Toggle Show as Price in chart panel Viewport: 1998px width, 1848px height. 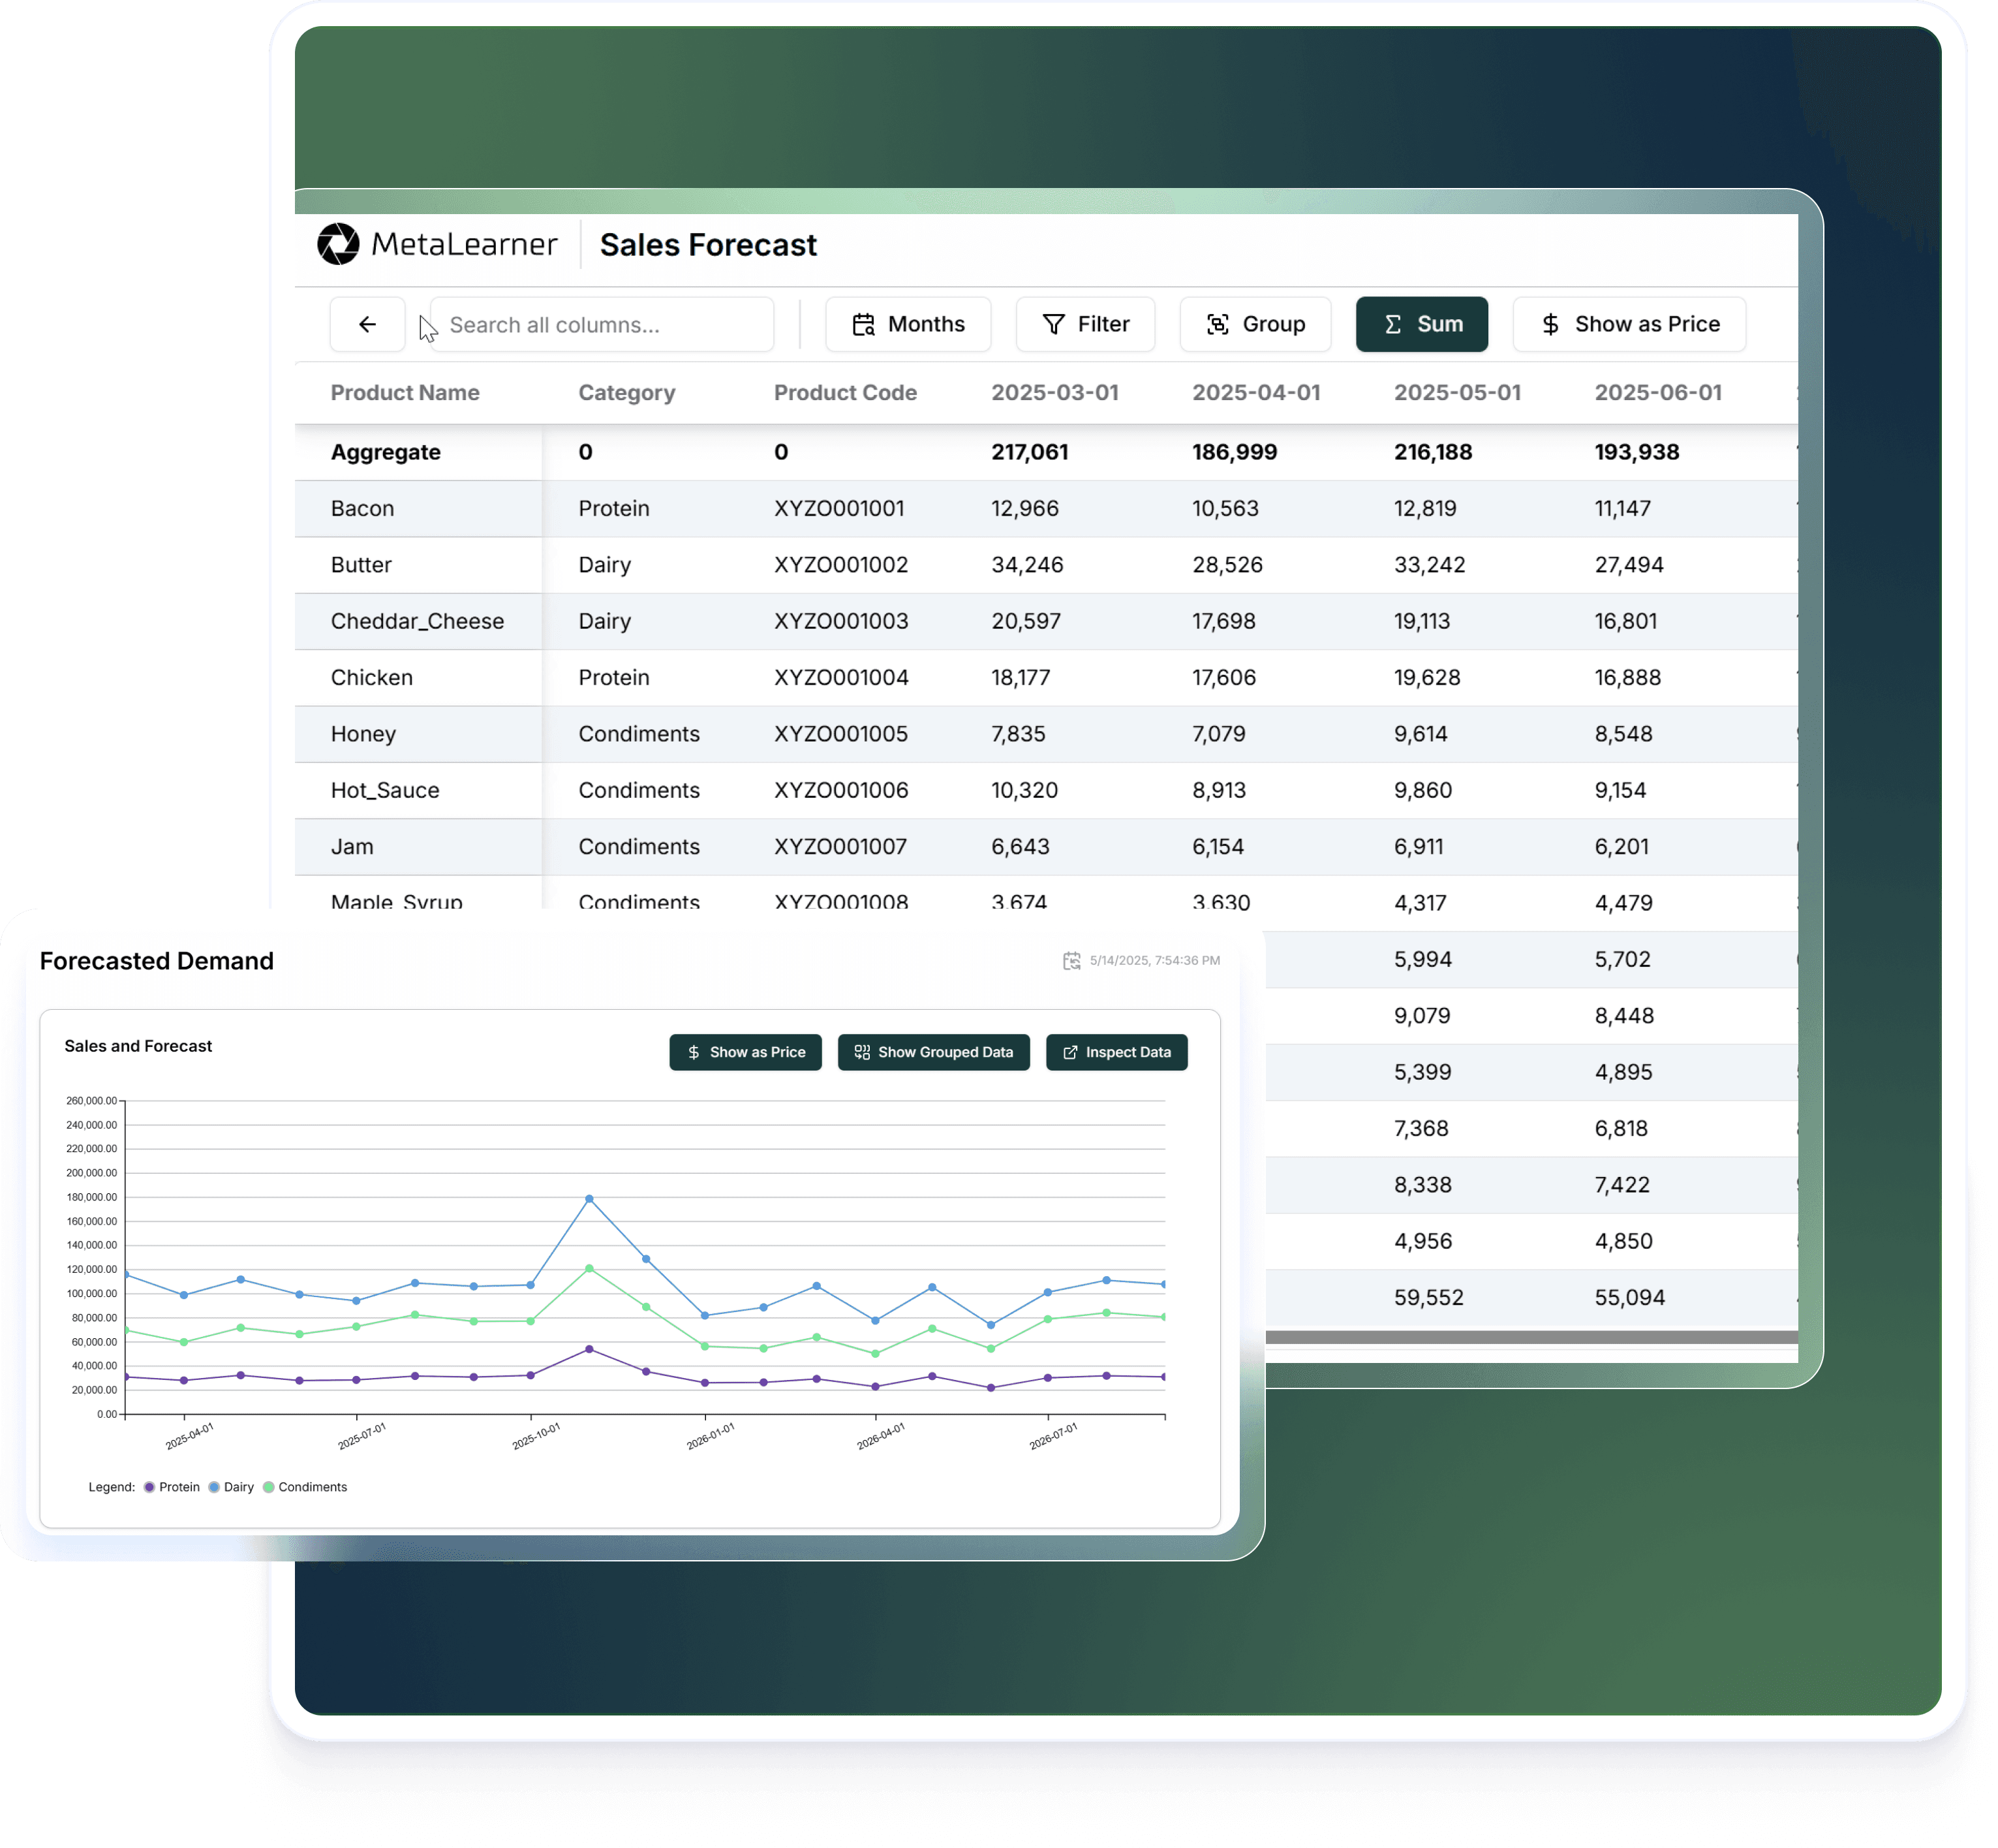click(745, 1052)
